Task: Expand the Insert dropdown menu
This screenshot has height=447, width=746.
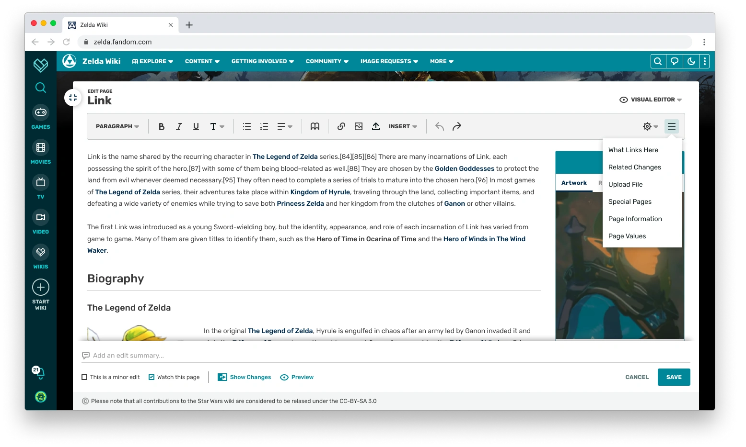Action: click(403, 126)
